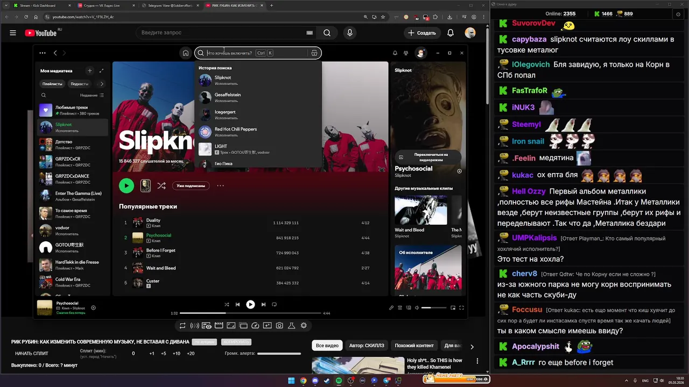This screenshot has width=689, height=387.
Task: Show more library filters with right chevron
Action: pyautogui.click(x=102, y=84)
